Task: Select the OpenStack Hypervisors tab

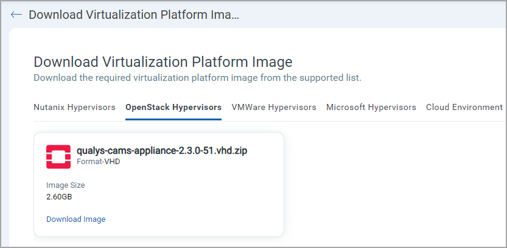Action: [x=173, y=108]
